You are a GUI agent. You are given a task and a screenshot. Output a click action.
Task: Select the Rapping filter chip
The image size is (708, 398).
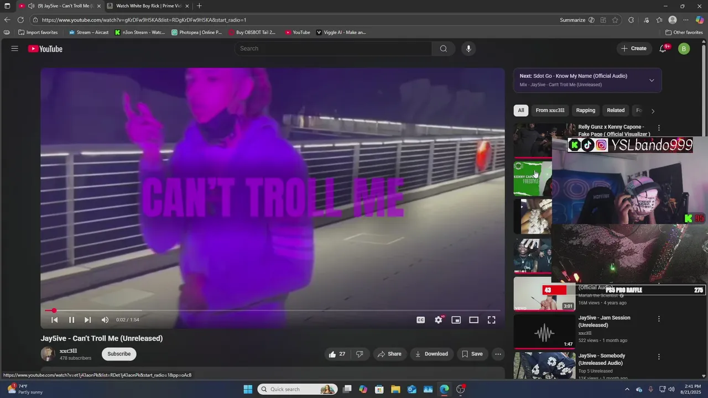click(x=586, y=111)
